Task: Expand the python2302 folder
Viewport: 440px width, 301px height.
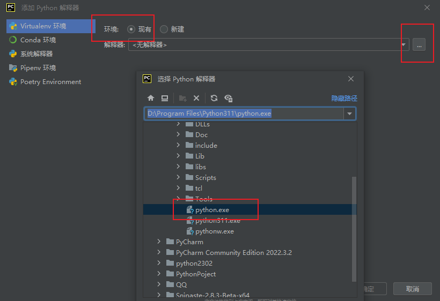Action: (159, 263)
